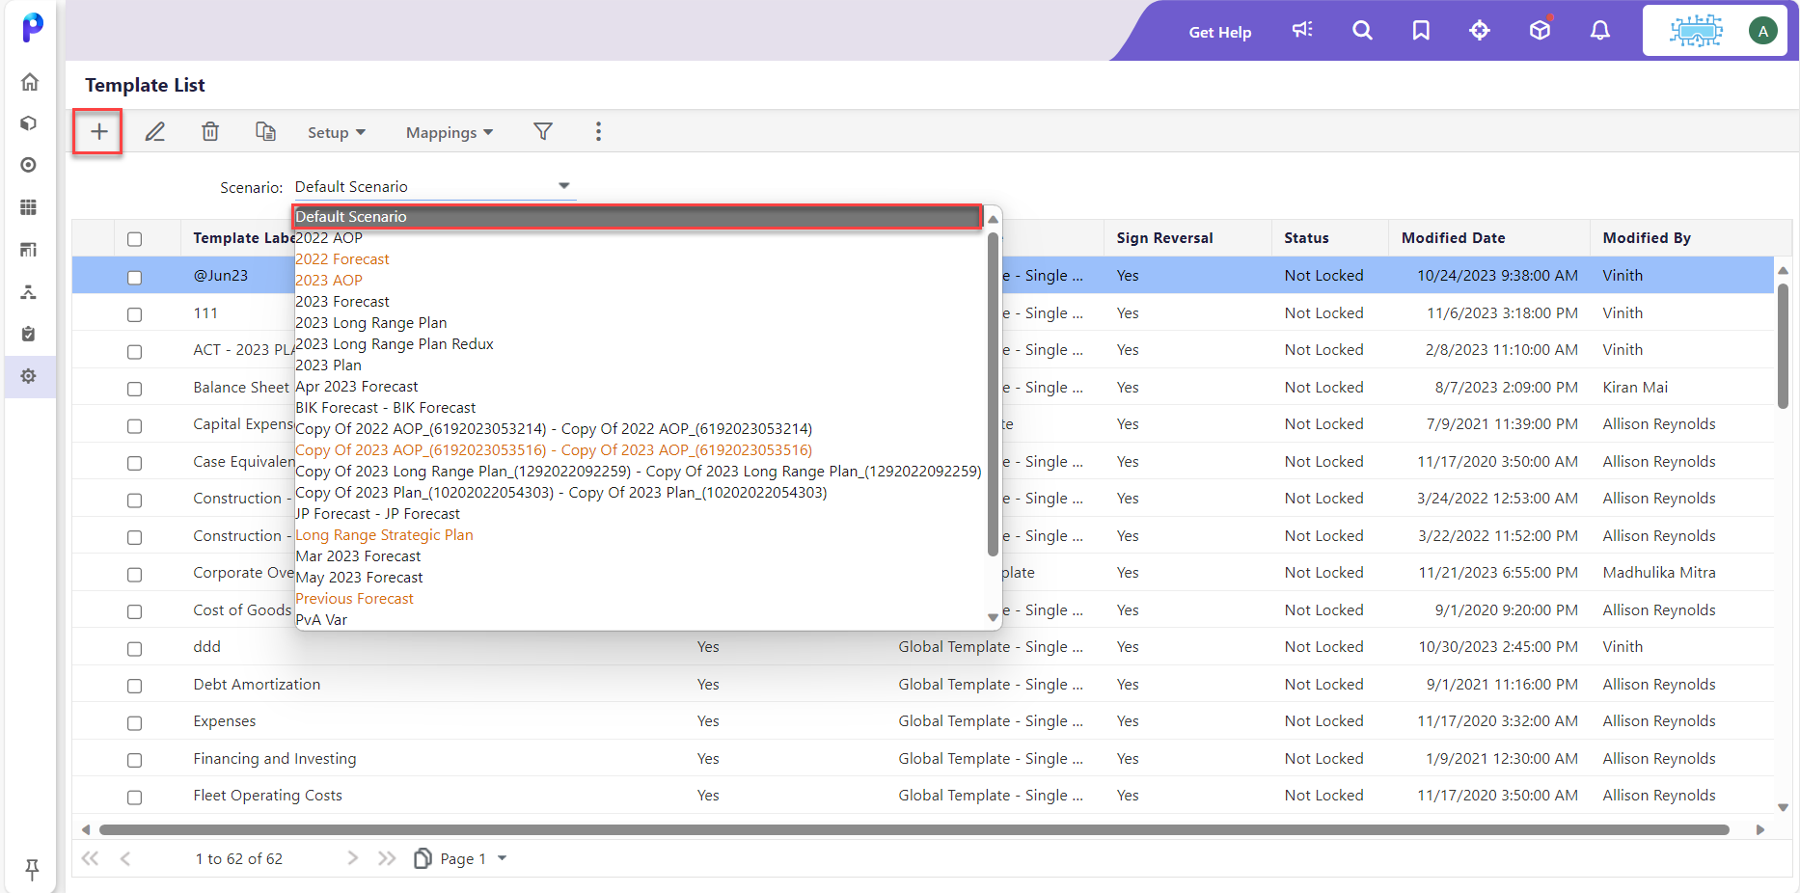Open the reports chart icon in sidebar
This screenshot has width=1800, height=893.
coord(29,249)
